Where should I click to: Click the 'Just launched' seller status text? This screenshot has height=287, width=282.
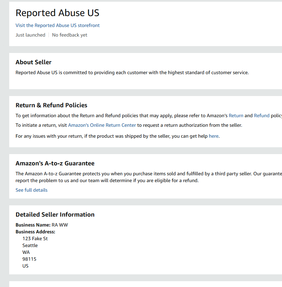point(30,35)
